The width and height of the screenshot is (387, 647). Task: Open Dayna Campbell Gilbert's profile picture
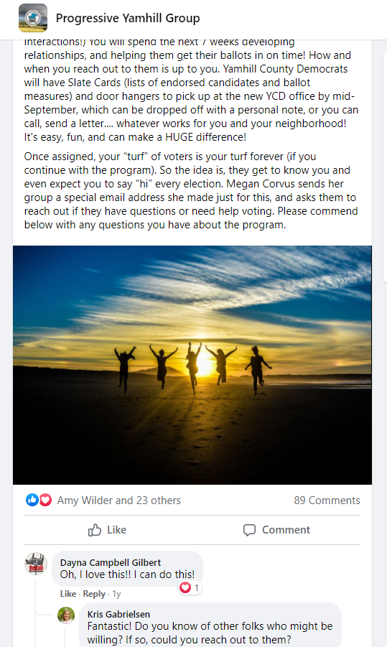36,563
